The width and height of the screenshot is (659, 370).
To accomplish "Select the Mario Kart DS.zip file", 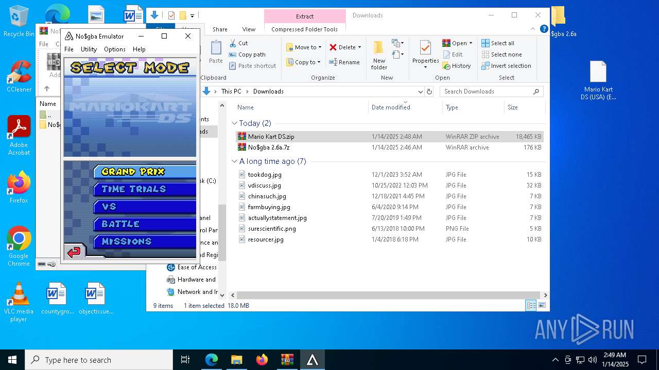I will [389, 137].
